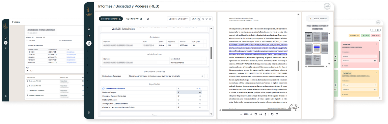Click the form panel vertical scrollbar thumb

click(211, 53)
